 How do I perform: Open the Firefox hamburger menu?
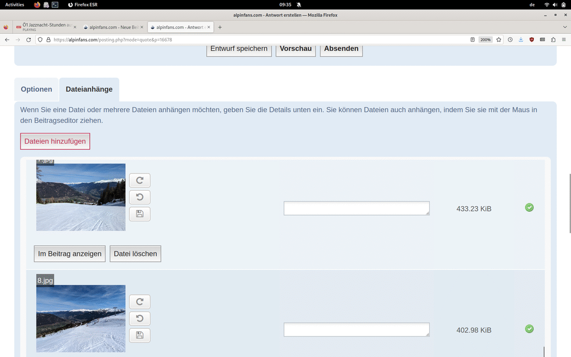point(564,39)
